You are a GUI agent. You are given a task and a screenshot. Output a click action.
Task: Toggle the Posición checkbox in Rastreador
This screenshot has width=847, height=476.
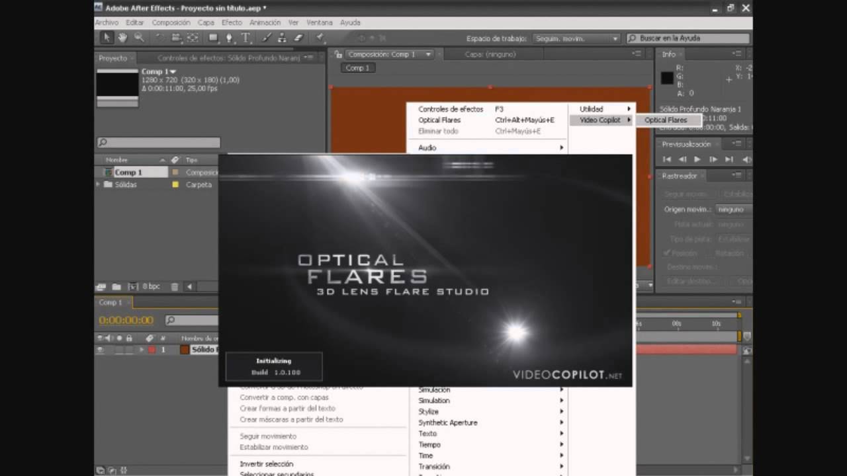click(x=667, y=253)
